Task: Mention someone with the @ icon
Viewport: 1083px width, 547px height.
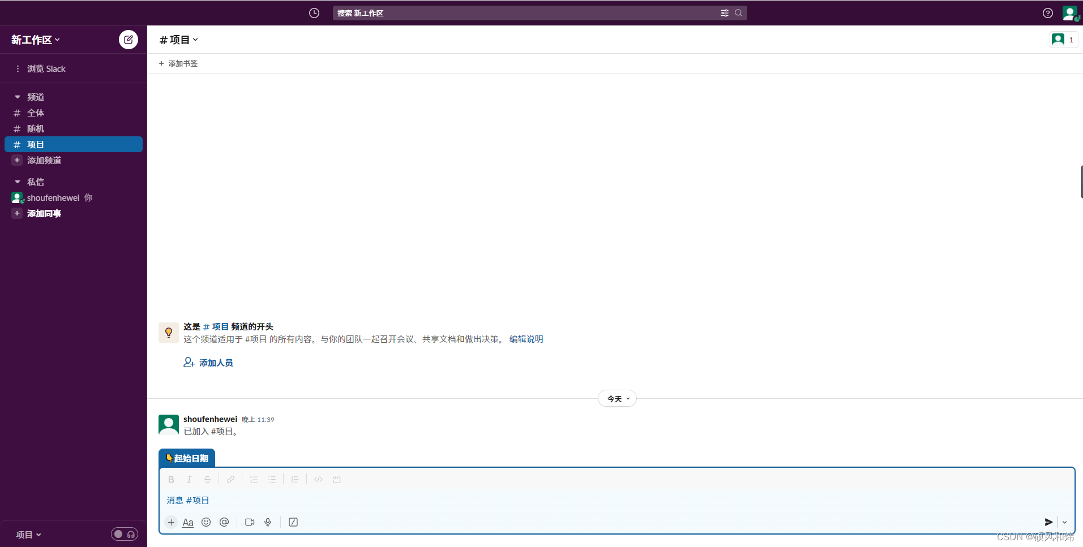Action: coord(224,522)
